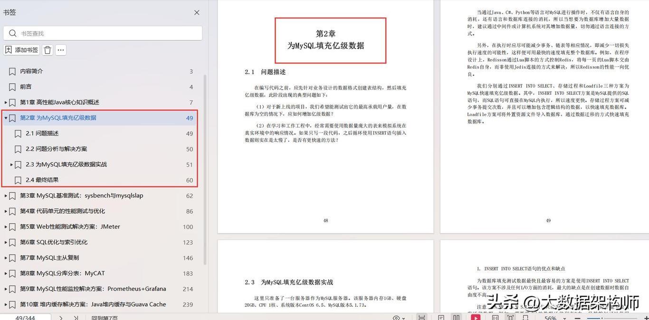Click page number 49 footer
Viewport: 649px width, 320px height.
point(548,220)
